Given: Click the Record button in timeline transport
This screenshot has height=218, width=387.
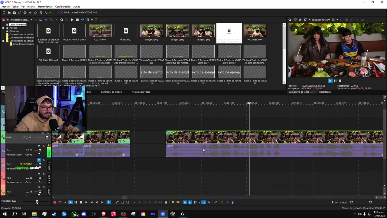Looking at the screenshot, I should tap(55, 202).
